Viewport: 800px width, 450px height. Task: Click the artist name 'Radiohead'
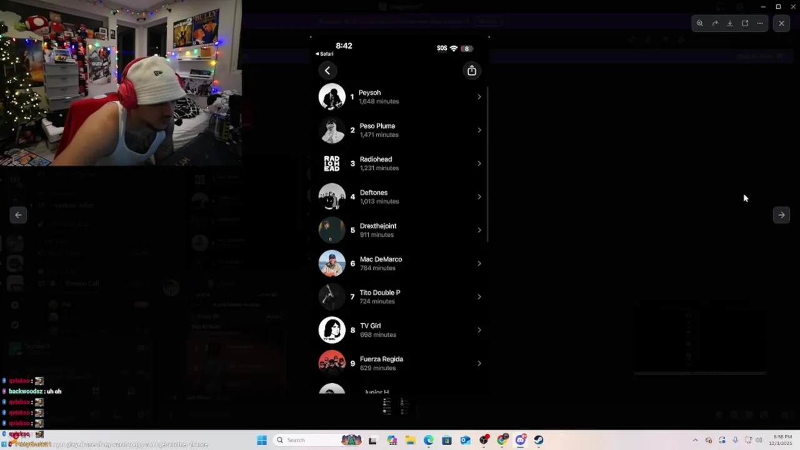376,159
